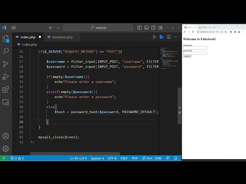The image size is (246, 184).
Task: Toggle the primary side bar layout icon
Action: click(140, 28)
